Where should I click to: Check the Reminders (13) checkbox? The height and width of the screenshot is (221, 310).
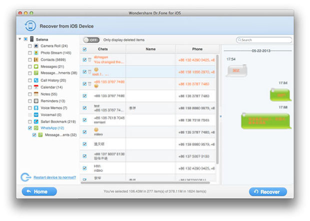pos(30,101)
